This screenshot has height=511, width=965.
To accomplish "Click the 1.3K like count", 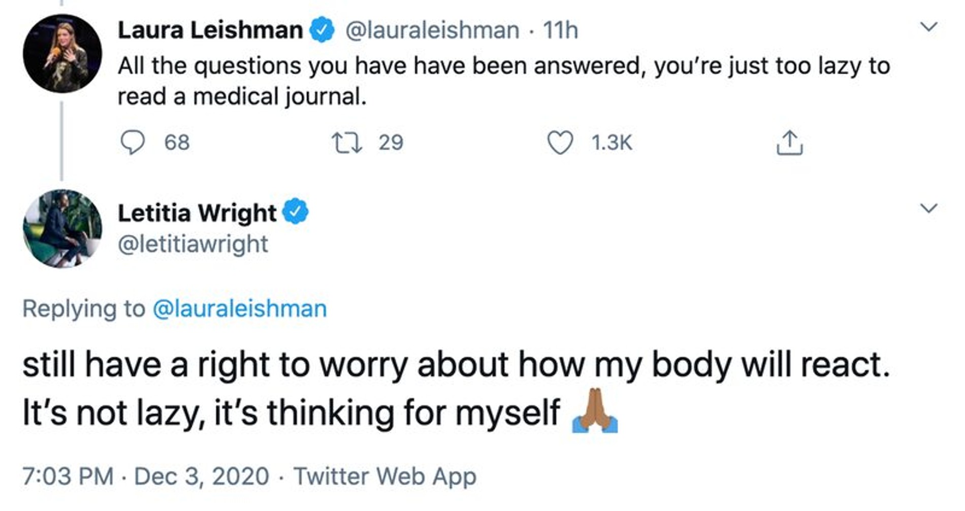I will pos(612,143).
